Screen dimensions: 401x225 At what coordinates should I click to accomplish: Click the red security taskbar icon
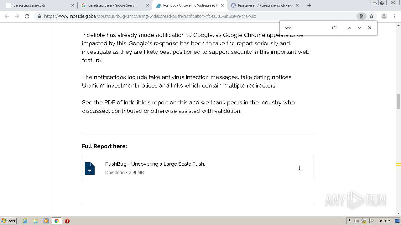67,221
